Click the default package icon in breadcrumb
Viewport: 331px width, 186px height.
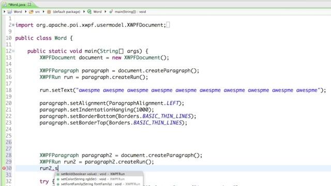(x=49, y=12)
